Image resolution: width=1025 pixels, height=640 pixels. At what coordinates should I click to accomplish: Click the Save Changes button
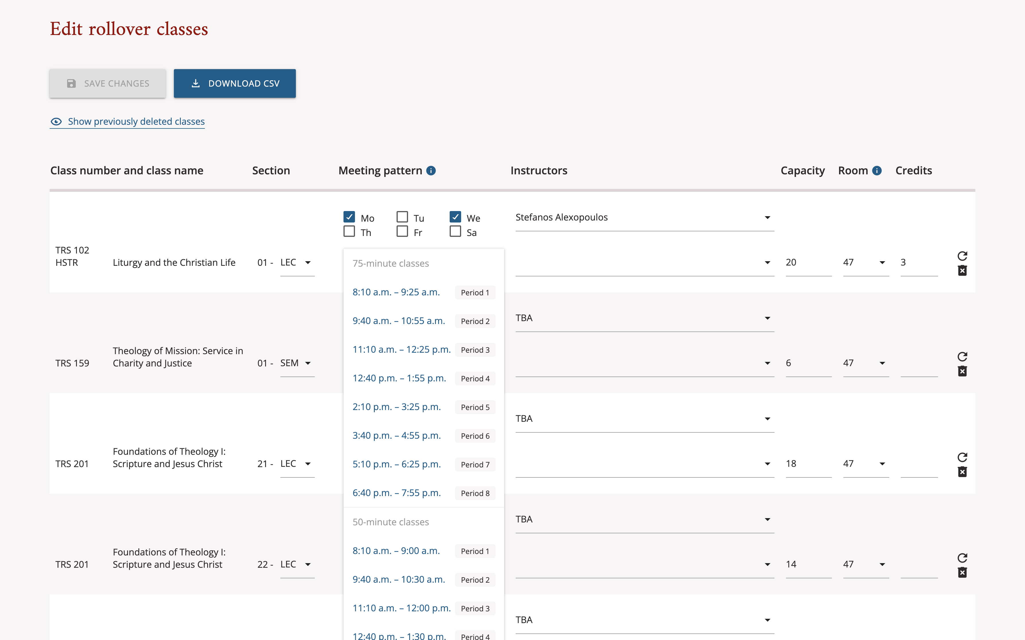coord(108,83)
